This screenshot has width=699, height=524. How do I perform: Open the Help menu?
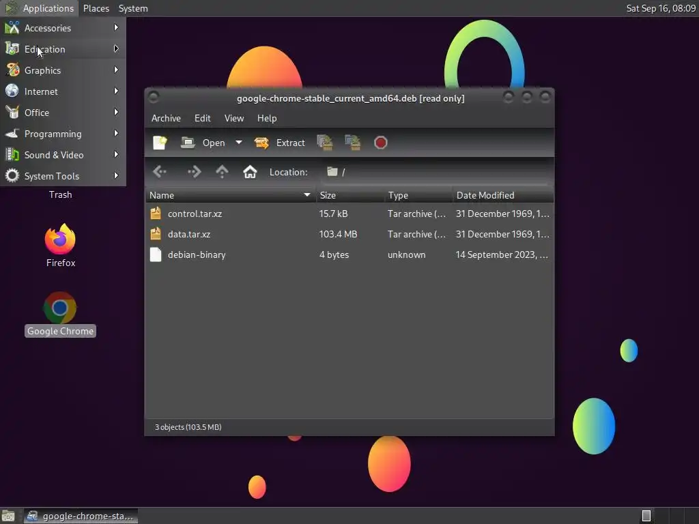click(x=267, y=118)
